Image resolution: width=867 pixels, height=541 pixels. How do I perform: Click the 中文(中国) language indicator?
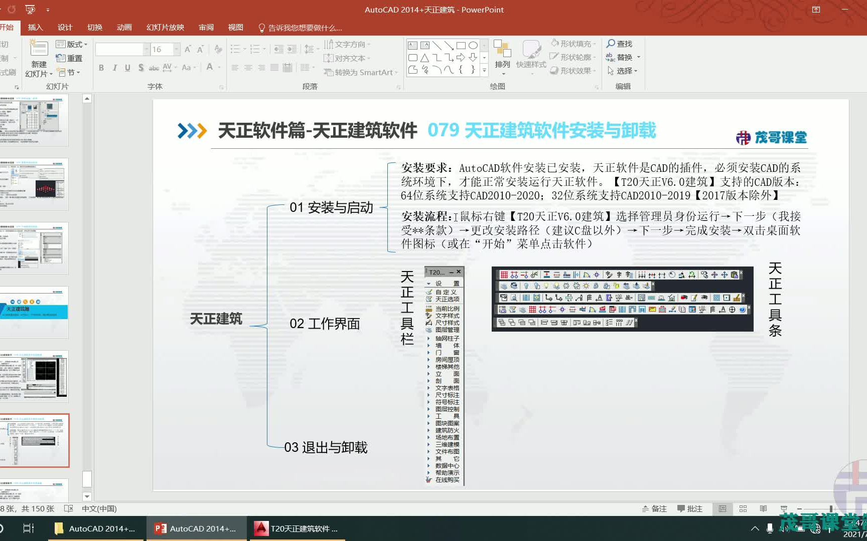(x=99, y=509)
